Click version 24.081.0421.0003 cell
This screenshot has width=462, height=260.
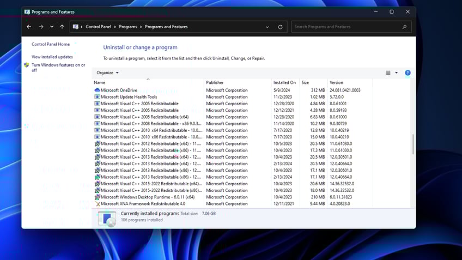(x=345, y=90)
